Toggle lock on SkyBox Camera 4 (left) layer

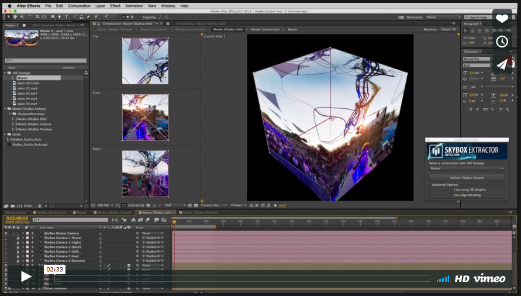point(18,252)
